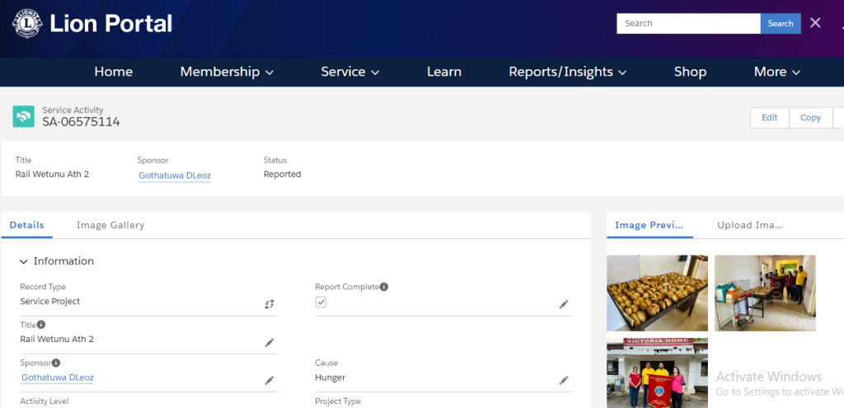The width and height of the screenshot is (844, 408).
Task: Collapse the Information section
Action: pyautogui.click(x=23, y=261)
